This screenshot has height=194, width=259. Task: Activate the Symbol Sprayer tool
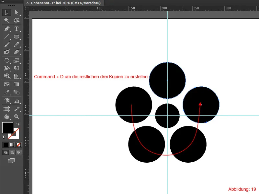pos(7,101)
